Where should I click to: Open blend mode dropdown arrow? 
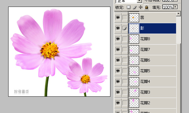139,1
